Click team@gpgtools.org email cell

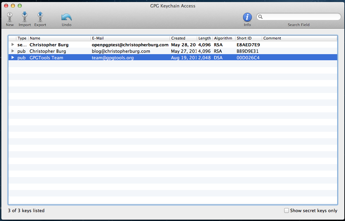point(113,58)
